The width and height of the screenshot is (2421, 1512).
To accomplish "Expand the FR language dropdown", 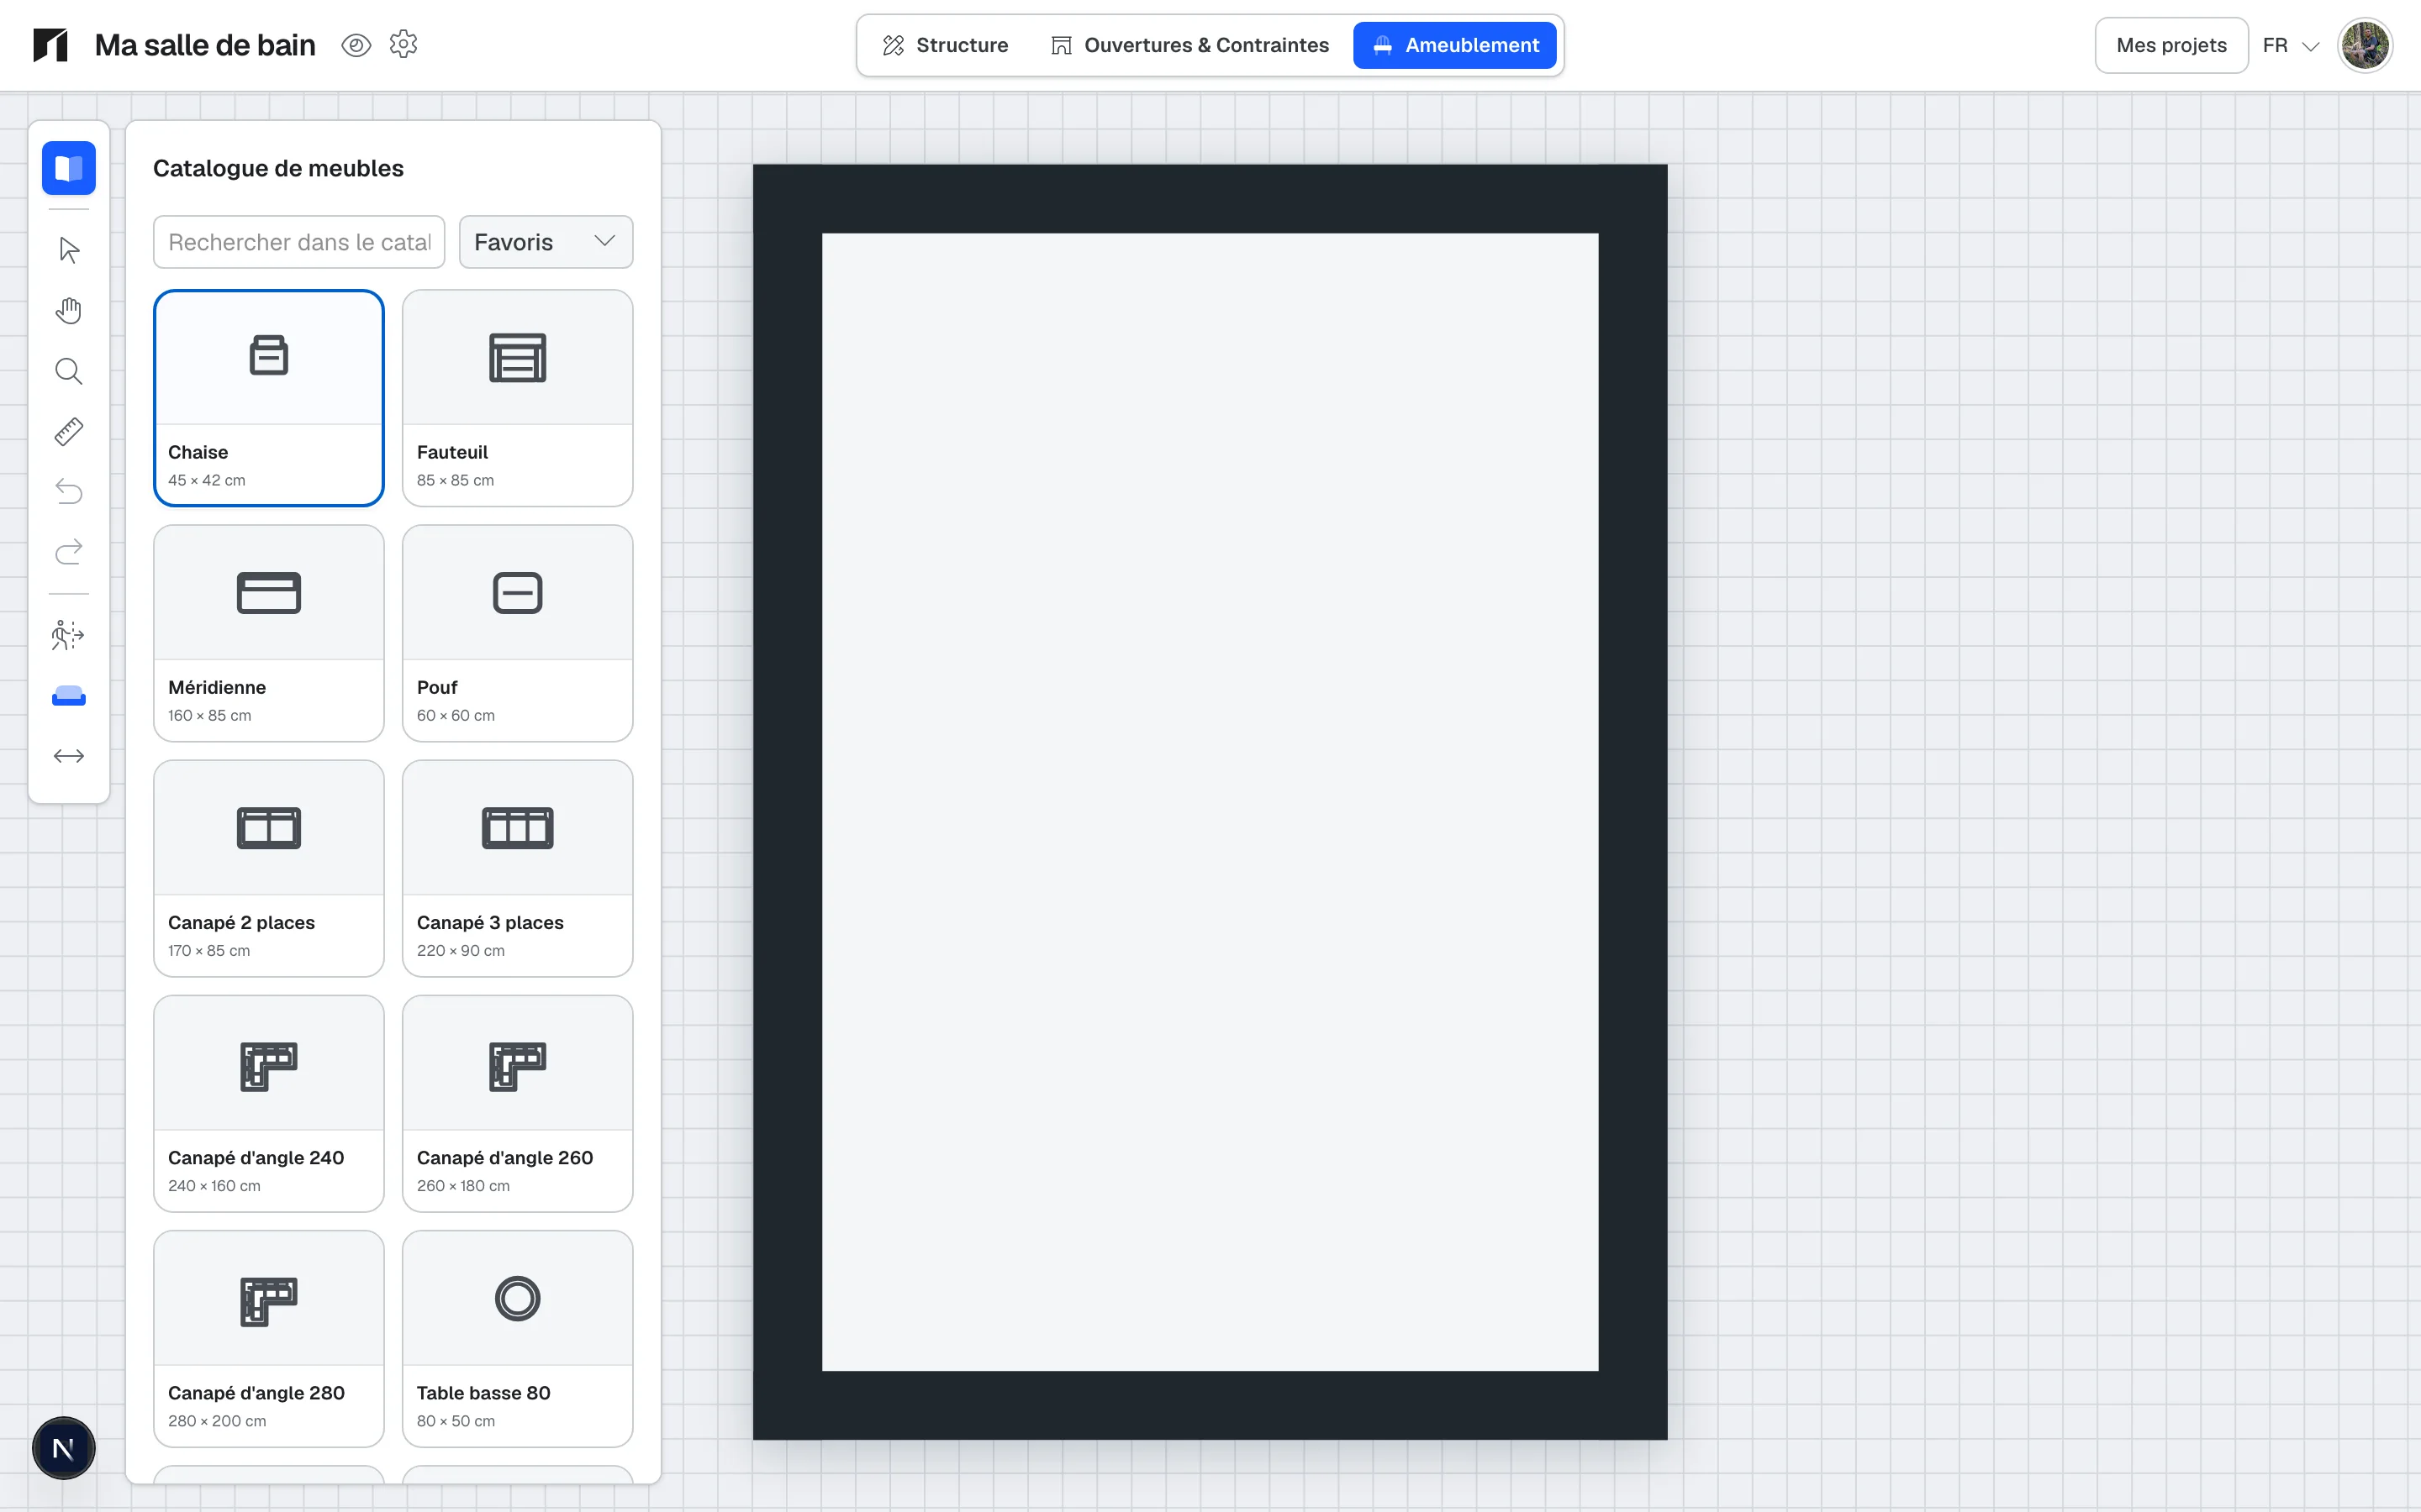I will [x=2291, y=45].
